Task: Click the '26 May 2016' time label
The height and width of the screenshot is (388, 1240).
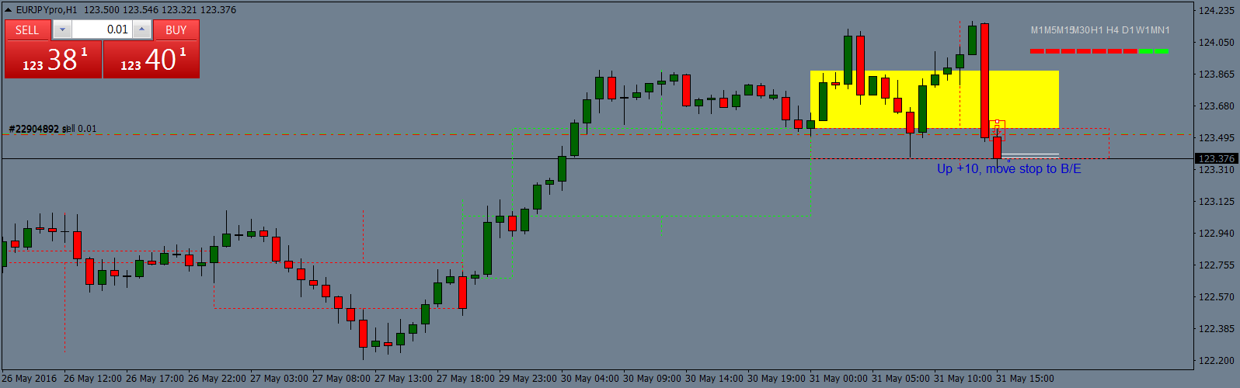Action: tap(30, 379)
